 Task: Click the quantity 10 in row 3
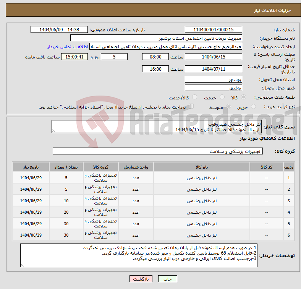66,201
